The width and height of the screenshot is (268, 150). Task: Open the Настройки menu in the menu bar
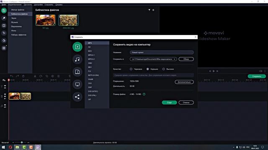click(x=39, y=5)
